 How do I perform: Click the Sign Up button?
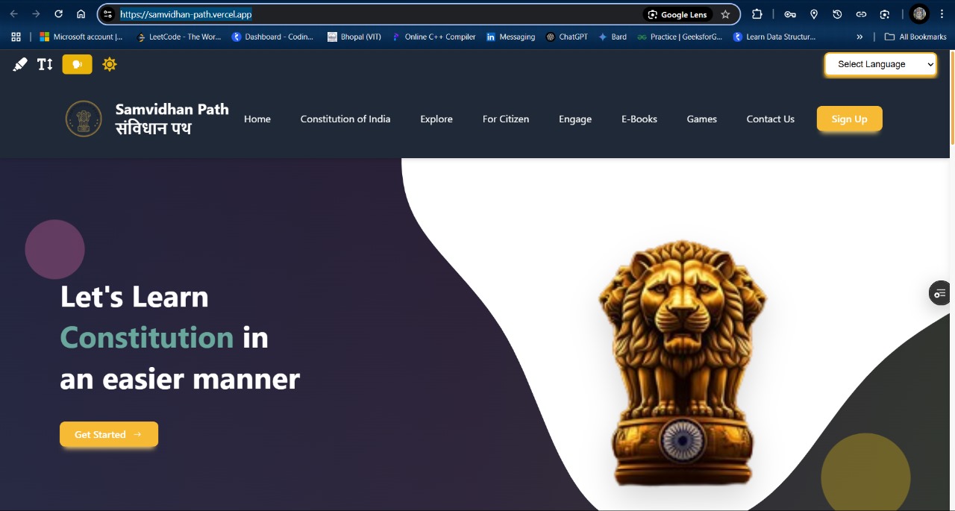[850, 119]
